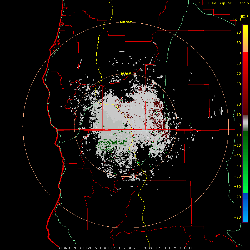Screen dimensions: 250x250
Task: Click the blue bottom segment of the color bar
Action: (245, 208)
